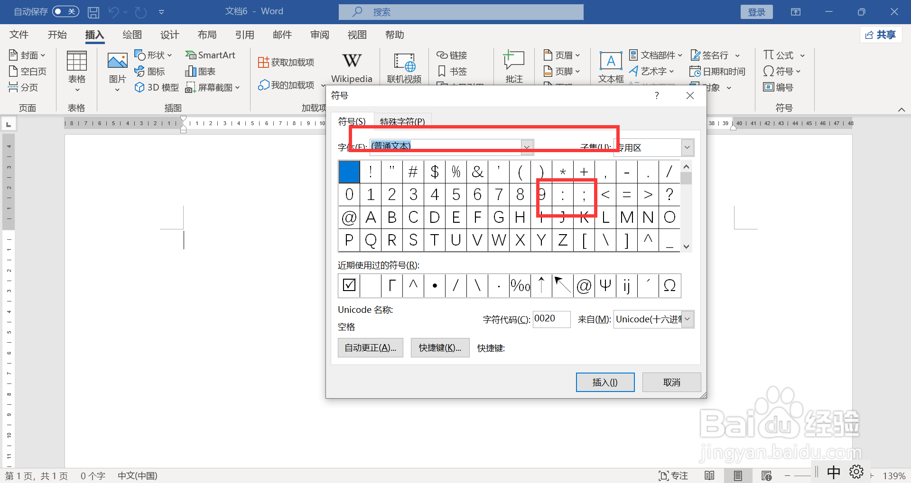Screen dimensions: 911x483
Task: Click the 字符代码 character code field
Action: pos(551,319)
